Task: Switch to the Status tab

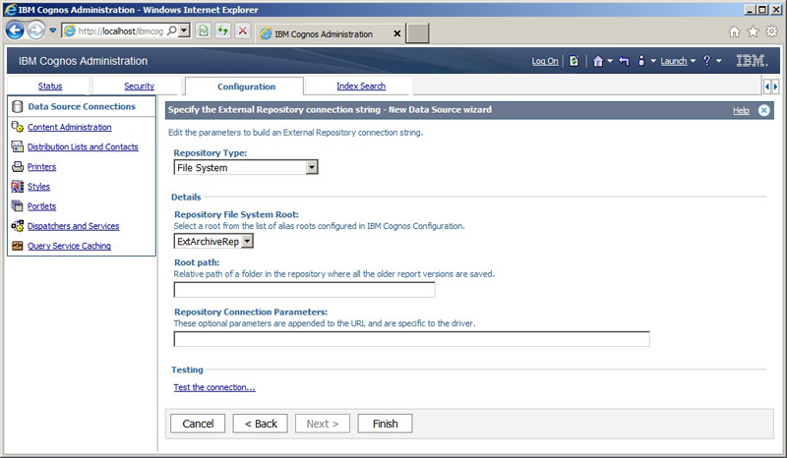Action: pos(50,86)
